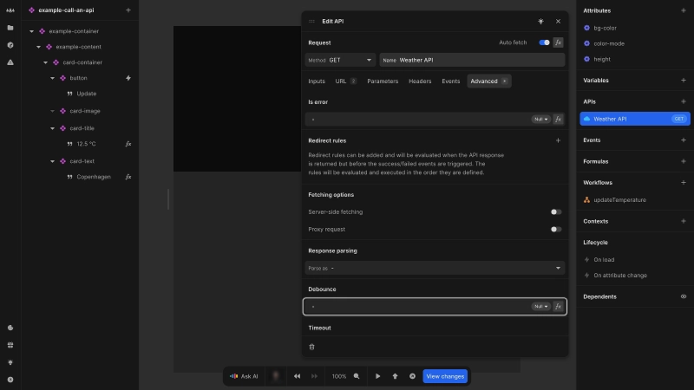This screenshot has width=694, height=390.
Task: Open Null type dropdown for Is error
Action: pyautogui.click(x=540, y=119)
